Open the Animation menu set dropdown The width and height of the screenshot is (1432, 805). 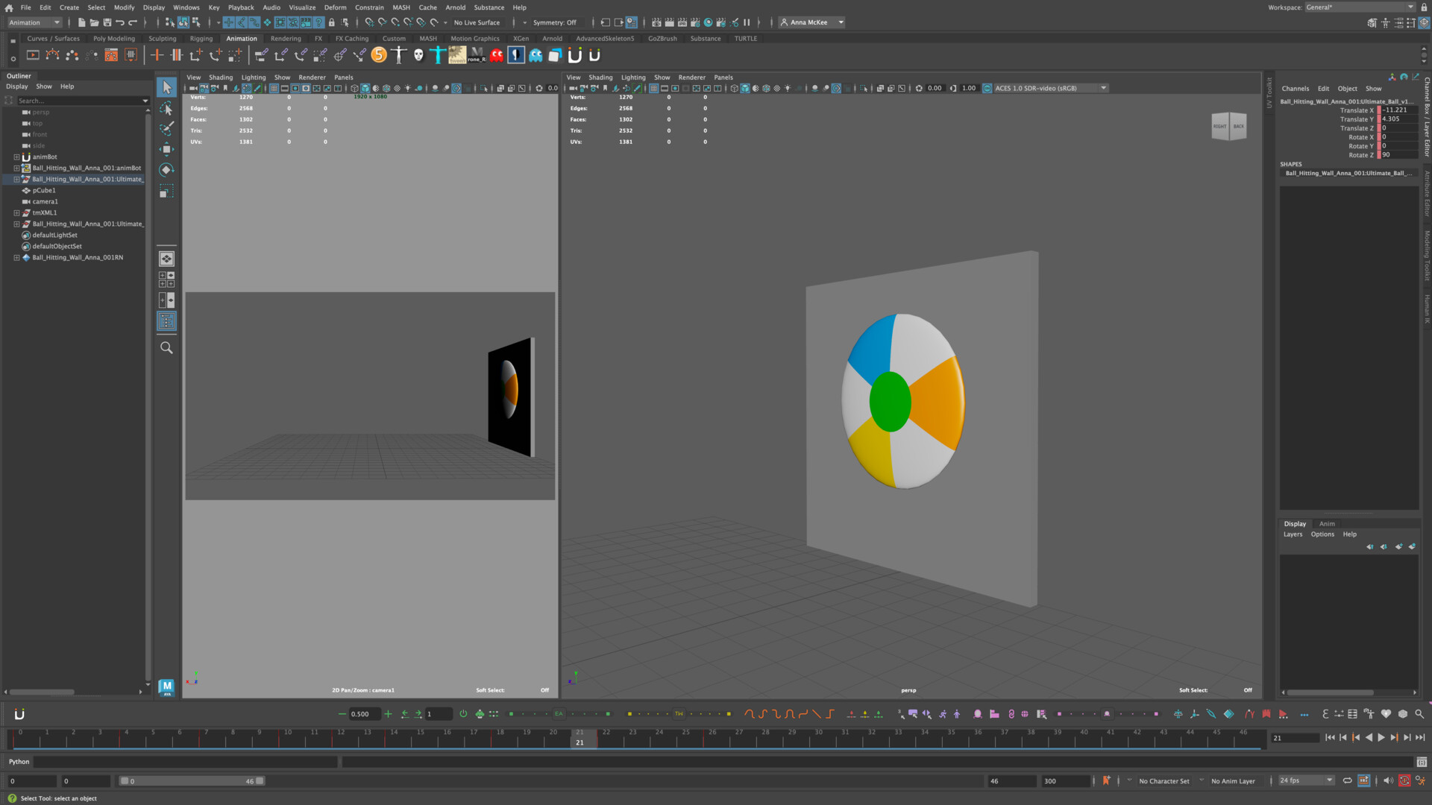point(34,22)
